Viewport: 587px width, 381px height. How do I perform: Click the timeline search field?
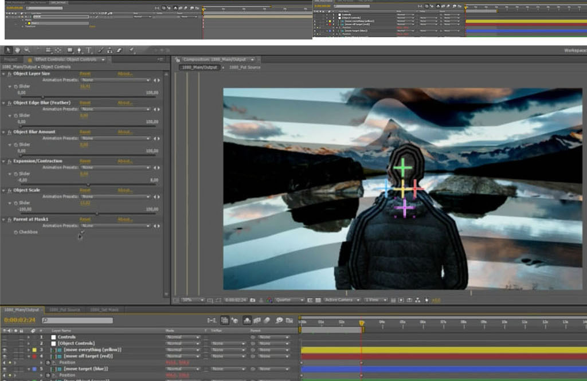tap(77, 320)
